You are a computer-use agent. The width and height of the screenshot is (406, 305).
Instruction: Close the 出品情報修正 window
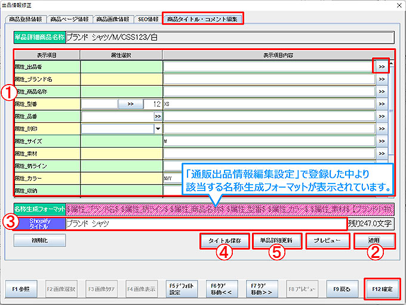pos(399,5)
